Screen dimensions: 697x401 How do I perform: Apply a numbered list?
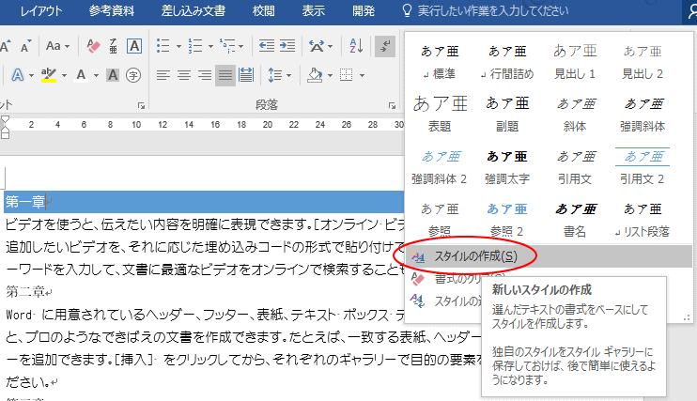tap(195, 46)
